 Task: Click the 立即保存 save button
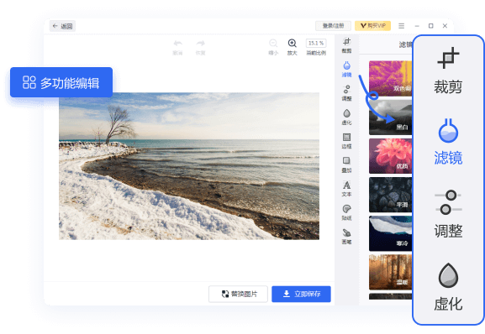coord(301,294)
